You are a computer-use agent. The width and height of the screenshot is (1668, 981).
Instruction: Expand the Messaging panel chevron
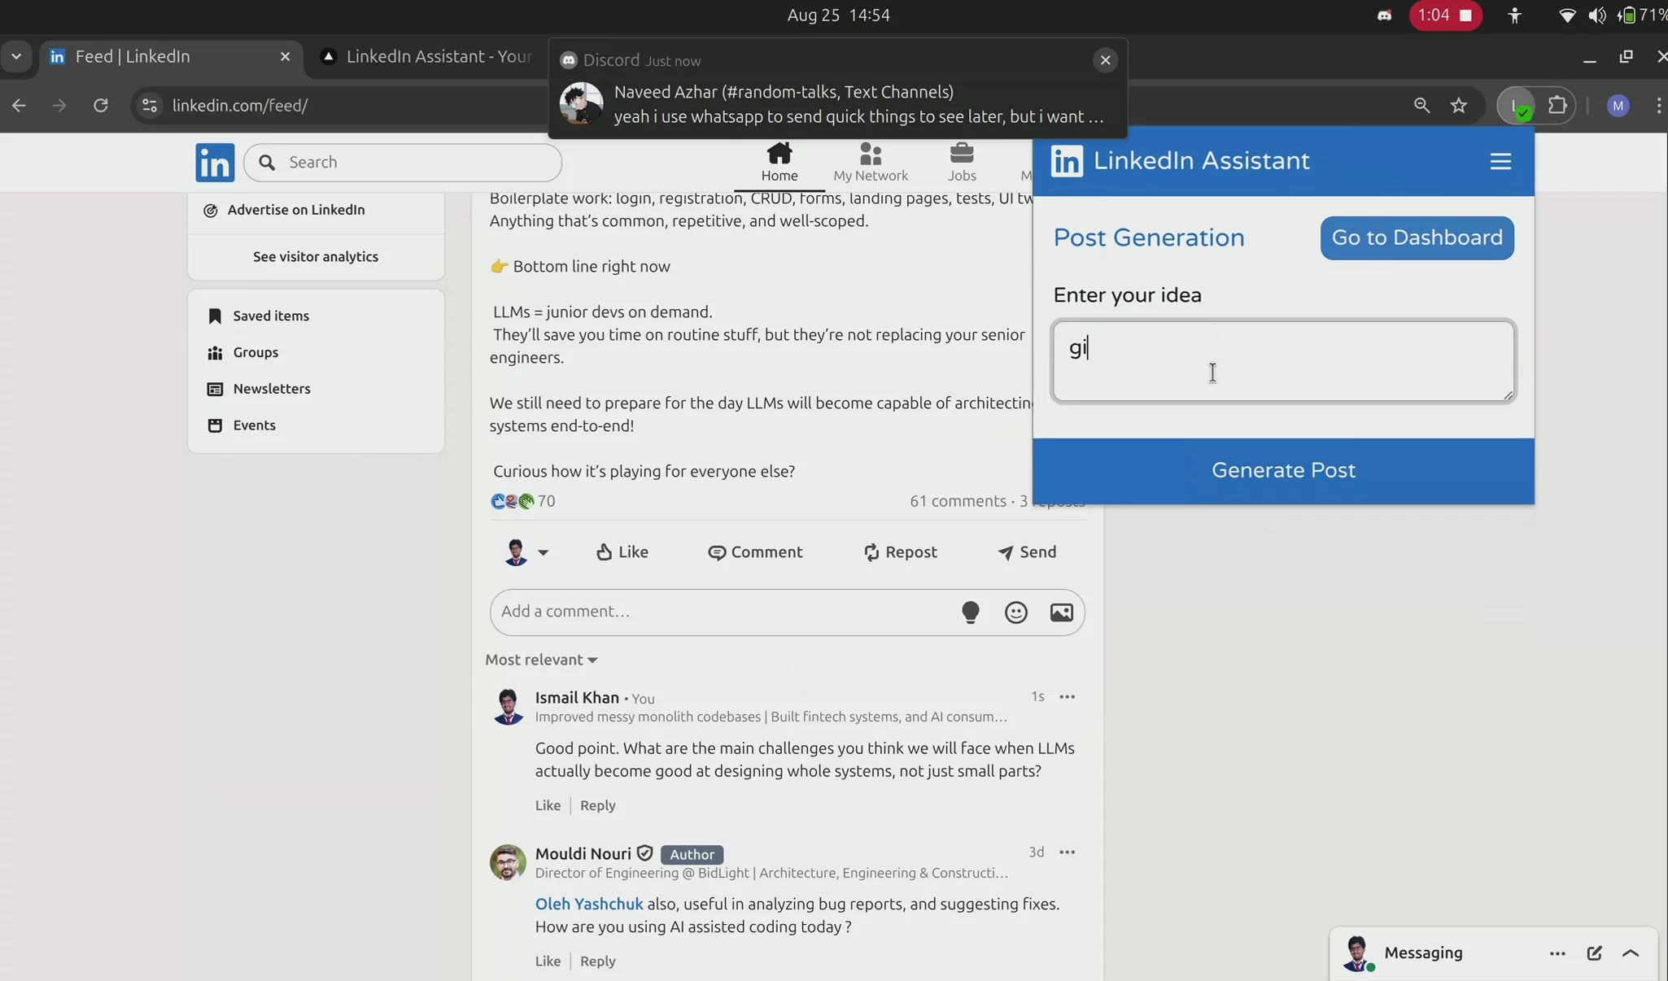point(1631,953)
